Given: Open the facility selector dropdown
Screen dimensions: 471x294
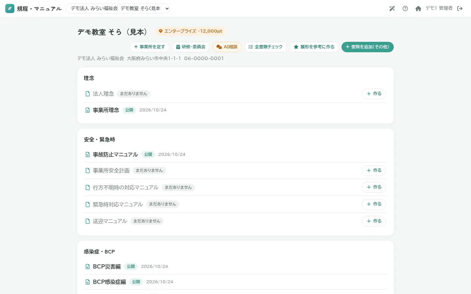Looking at the screenshot, I should (x=118, y=8).
